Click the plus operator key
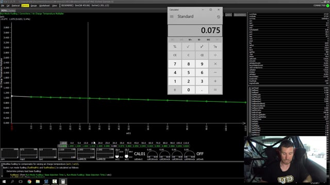The image size is (330, 185). click(215, 81)
